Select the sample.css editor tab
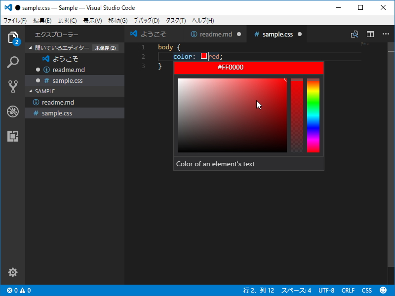This screenshot has height=296, width=395. [277, 34]
